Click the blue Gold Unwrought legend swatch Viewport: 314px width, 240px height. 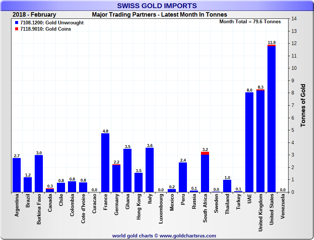pyautogui.click(x=17, y=23)
